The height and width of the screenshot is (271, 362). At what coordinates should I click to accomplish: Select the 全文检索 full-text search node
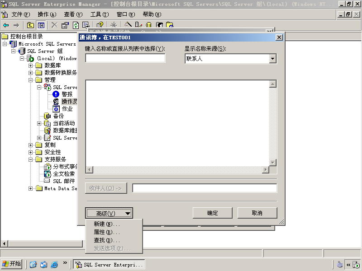[64, 174]
